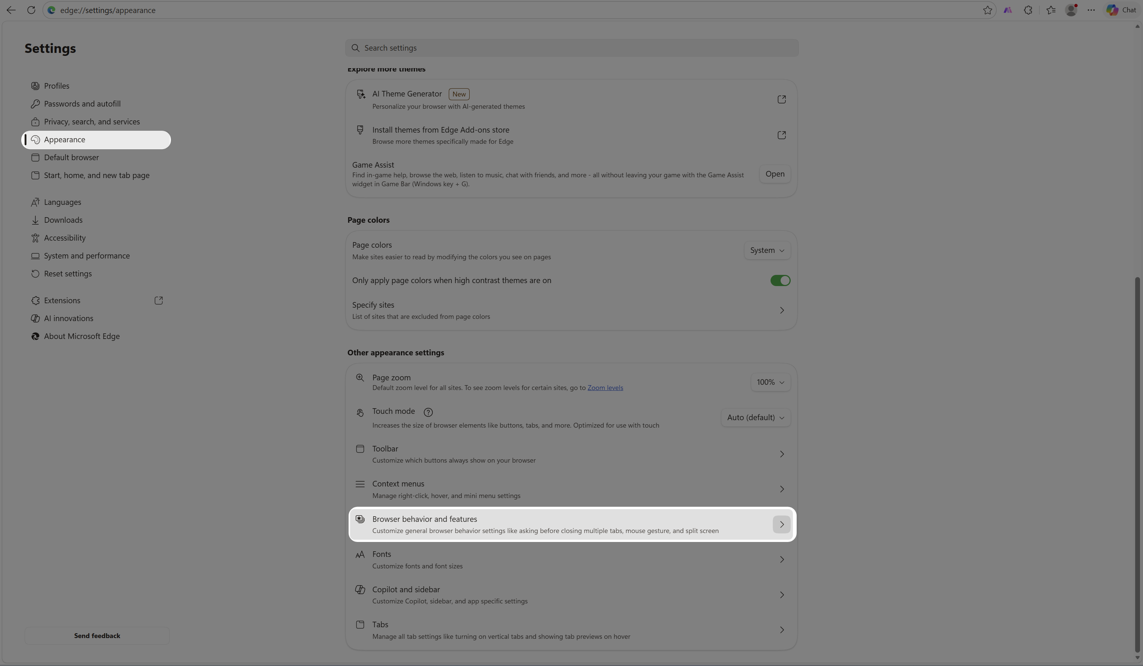Image resolution: width=1143 pixels, height=666 pixels.
Task: Click the Context menus lines icon
Action: click(360, 484)
